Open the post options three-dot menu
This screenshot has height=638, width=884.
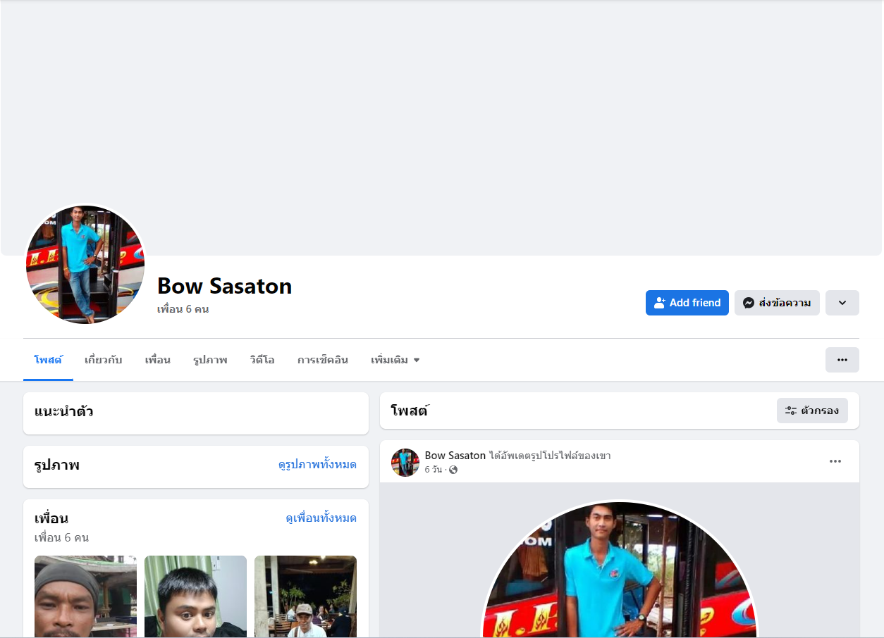pyautogui.click(x=835, y=461)
